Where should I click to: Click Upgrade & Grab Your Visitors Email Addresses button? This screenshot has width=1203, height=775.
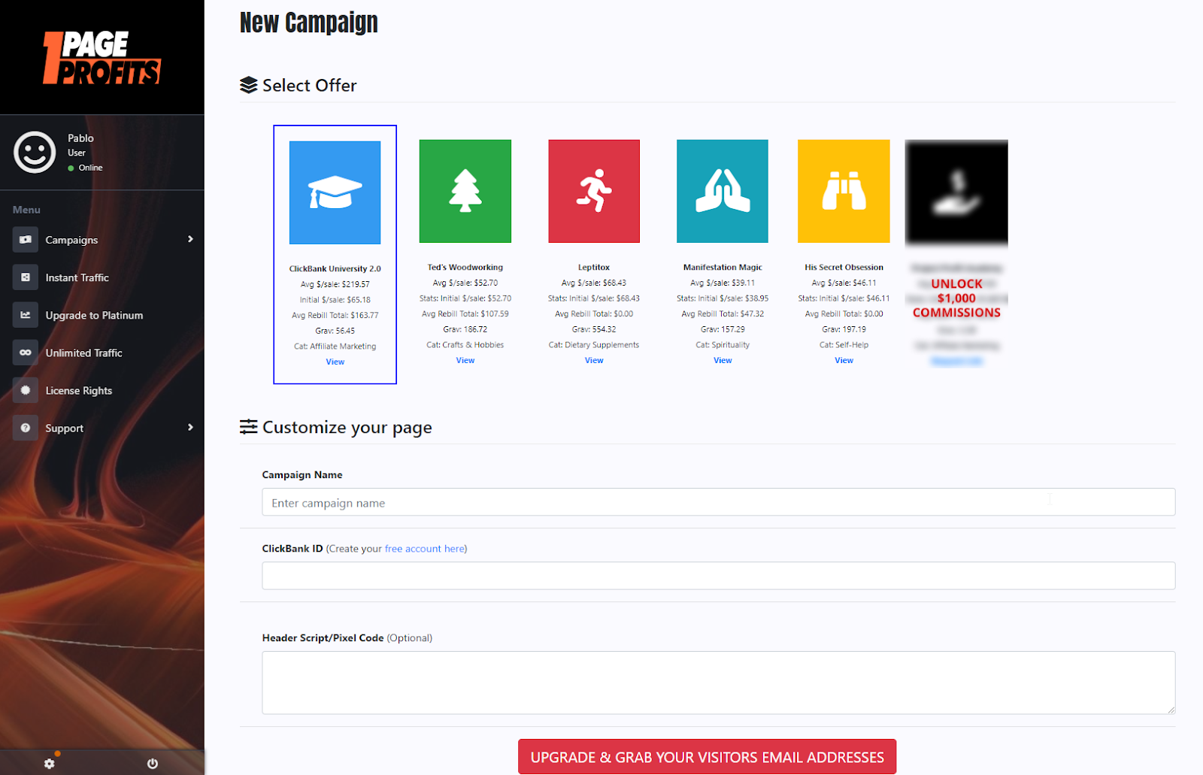[707, 756]
